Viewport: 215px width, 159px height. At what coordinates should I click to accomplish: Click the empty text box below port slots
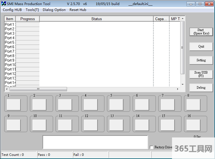click(x=95, y=142)
